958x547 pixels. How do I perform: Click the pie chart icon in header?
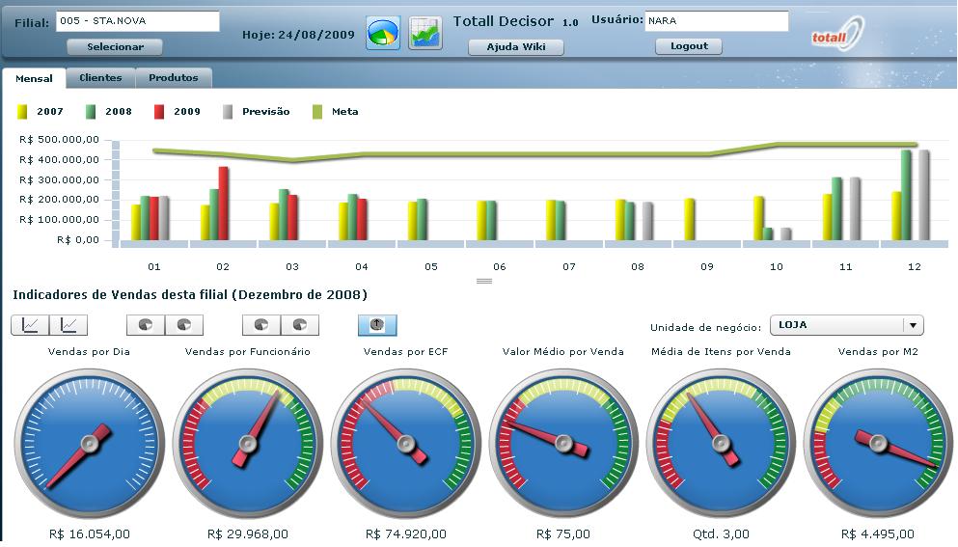(x=382, y=32)
